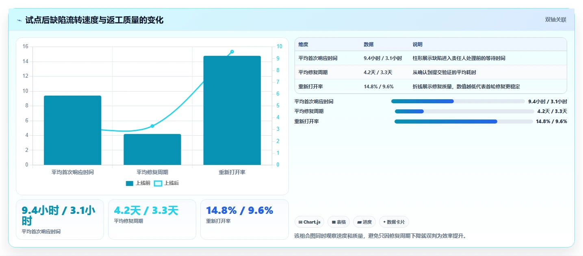Click the 重新打开率 x-axis label
The image size is (583, 256).
point(232,172)
